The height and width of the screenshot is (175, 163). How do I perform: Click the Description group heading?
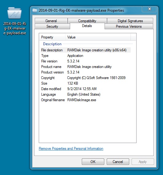click(x=52, y=44)
